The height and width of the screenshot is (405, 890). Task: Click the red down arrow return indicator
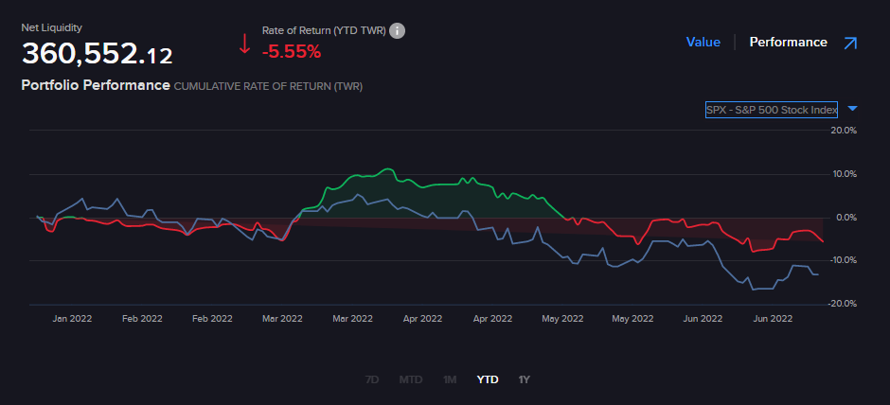click(x=244, y=44)
